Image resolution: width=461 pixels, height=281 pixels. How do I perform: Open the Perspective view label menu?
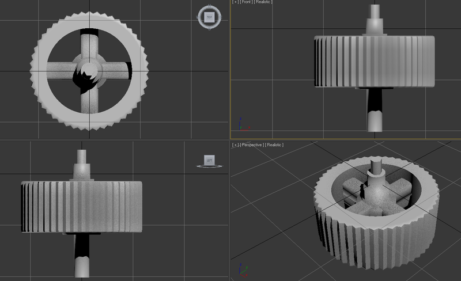[x=251, y=145]
